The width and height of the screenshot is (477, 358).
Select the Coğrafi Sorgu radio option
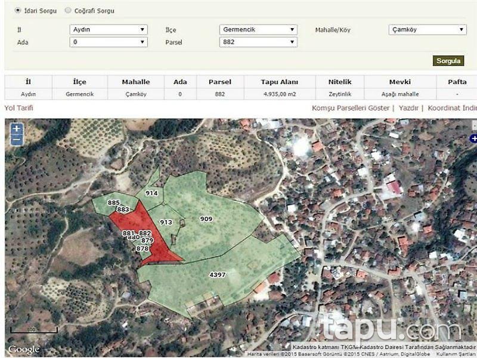click(68, 10)
